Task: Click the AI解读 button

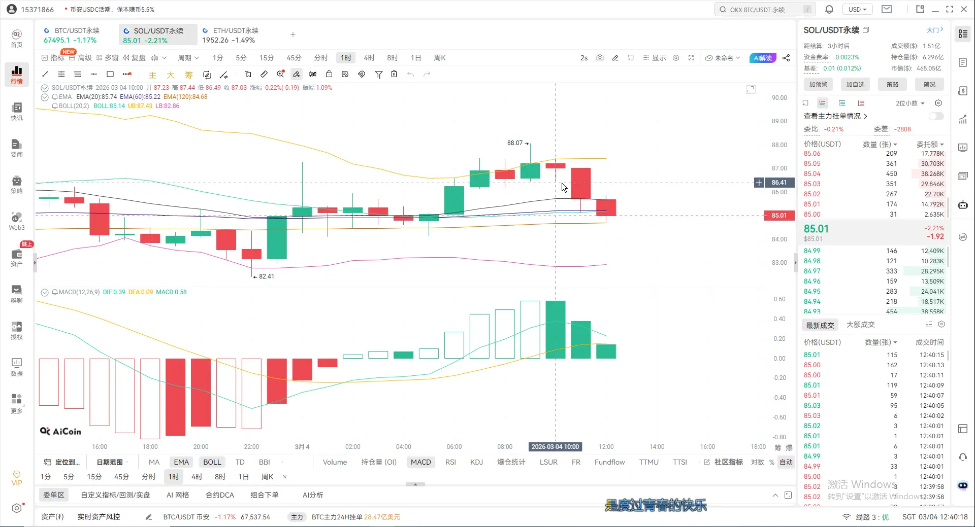Action: 763,58
